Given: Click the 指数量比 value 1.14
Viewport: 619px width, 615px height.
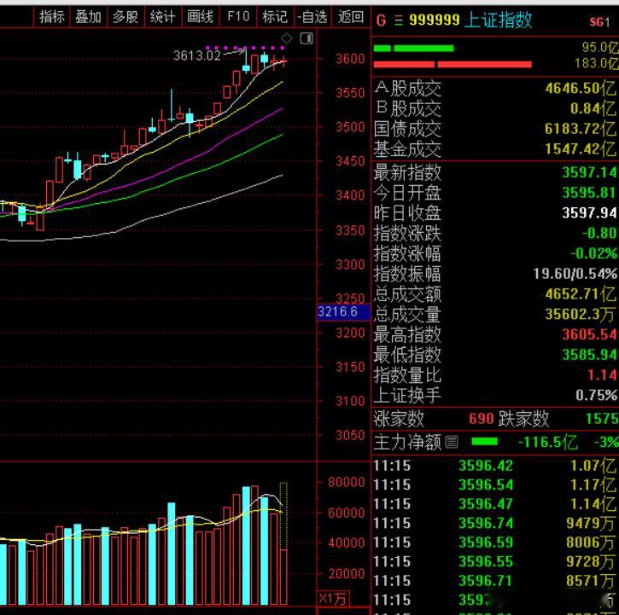Looking at the screenshot, I should (x=602, y=374).
